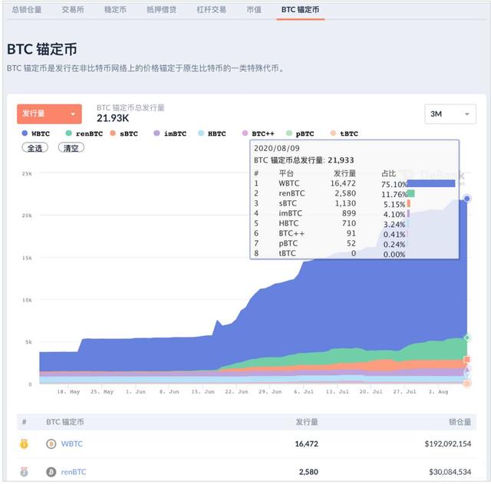The height and width of the screenshot is (484, 491).
Task: Click WBTC issuance 16,472 in table
Action: [x=307, y=444]
